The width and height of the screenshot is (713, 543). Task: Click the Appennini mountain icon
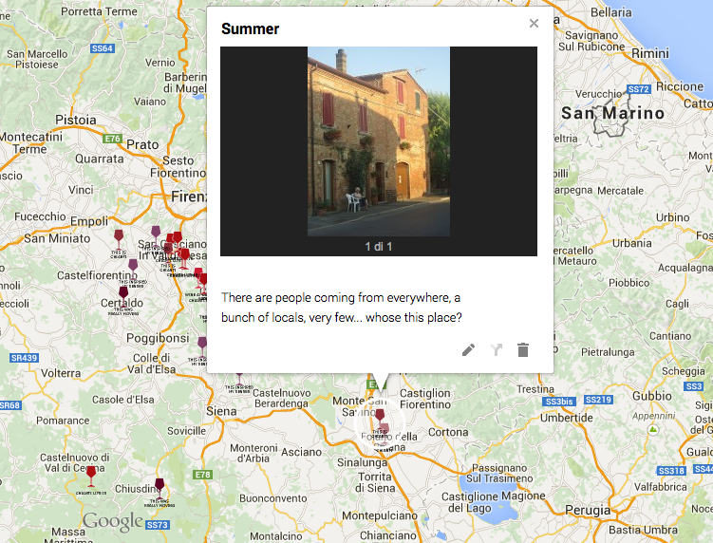[x=653, y=430]
